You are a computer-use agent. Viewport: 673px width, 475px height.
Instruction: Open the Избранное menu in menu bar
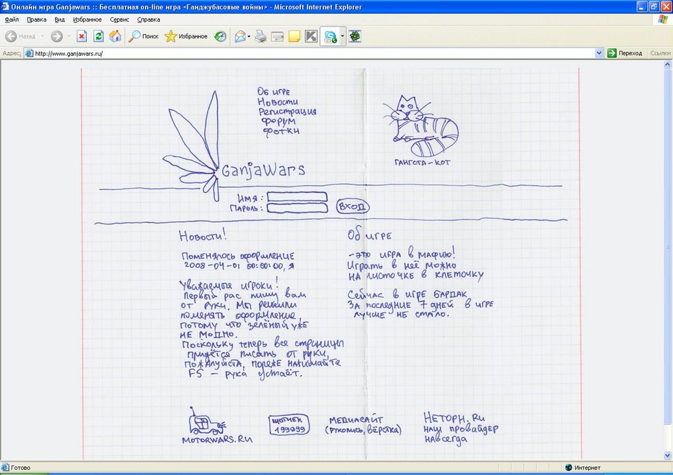click(x=87, y=20)
